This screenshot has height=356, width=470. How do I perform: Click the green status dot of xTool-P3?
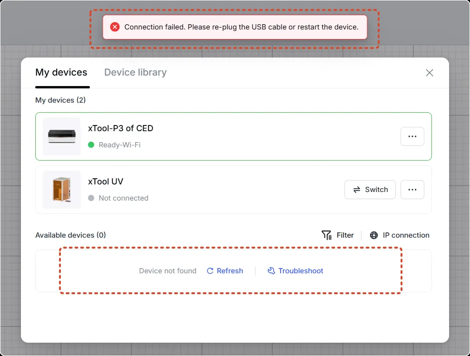point(91,145)
